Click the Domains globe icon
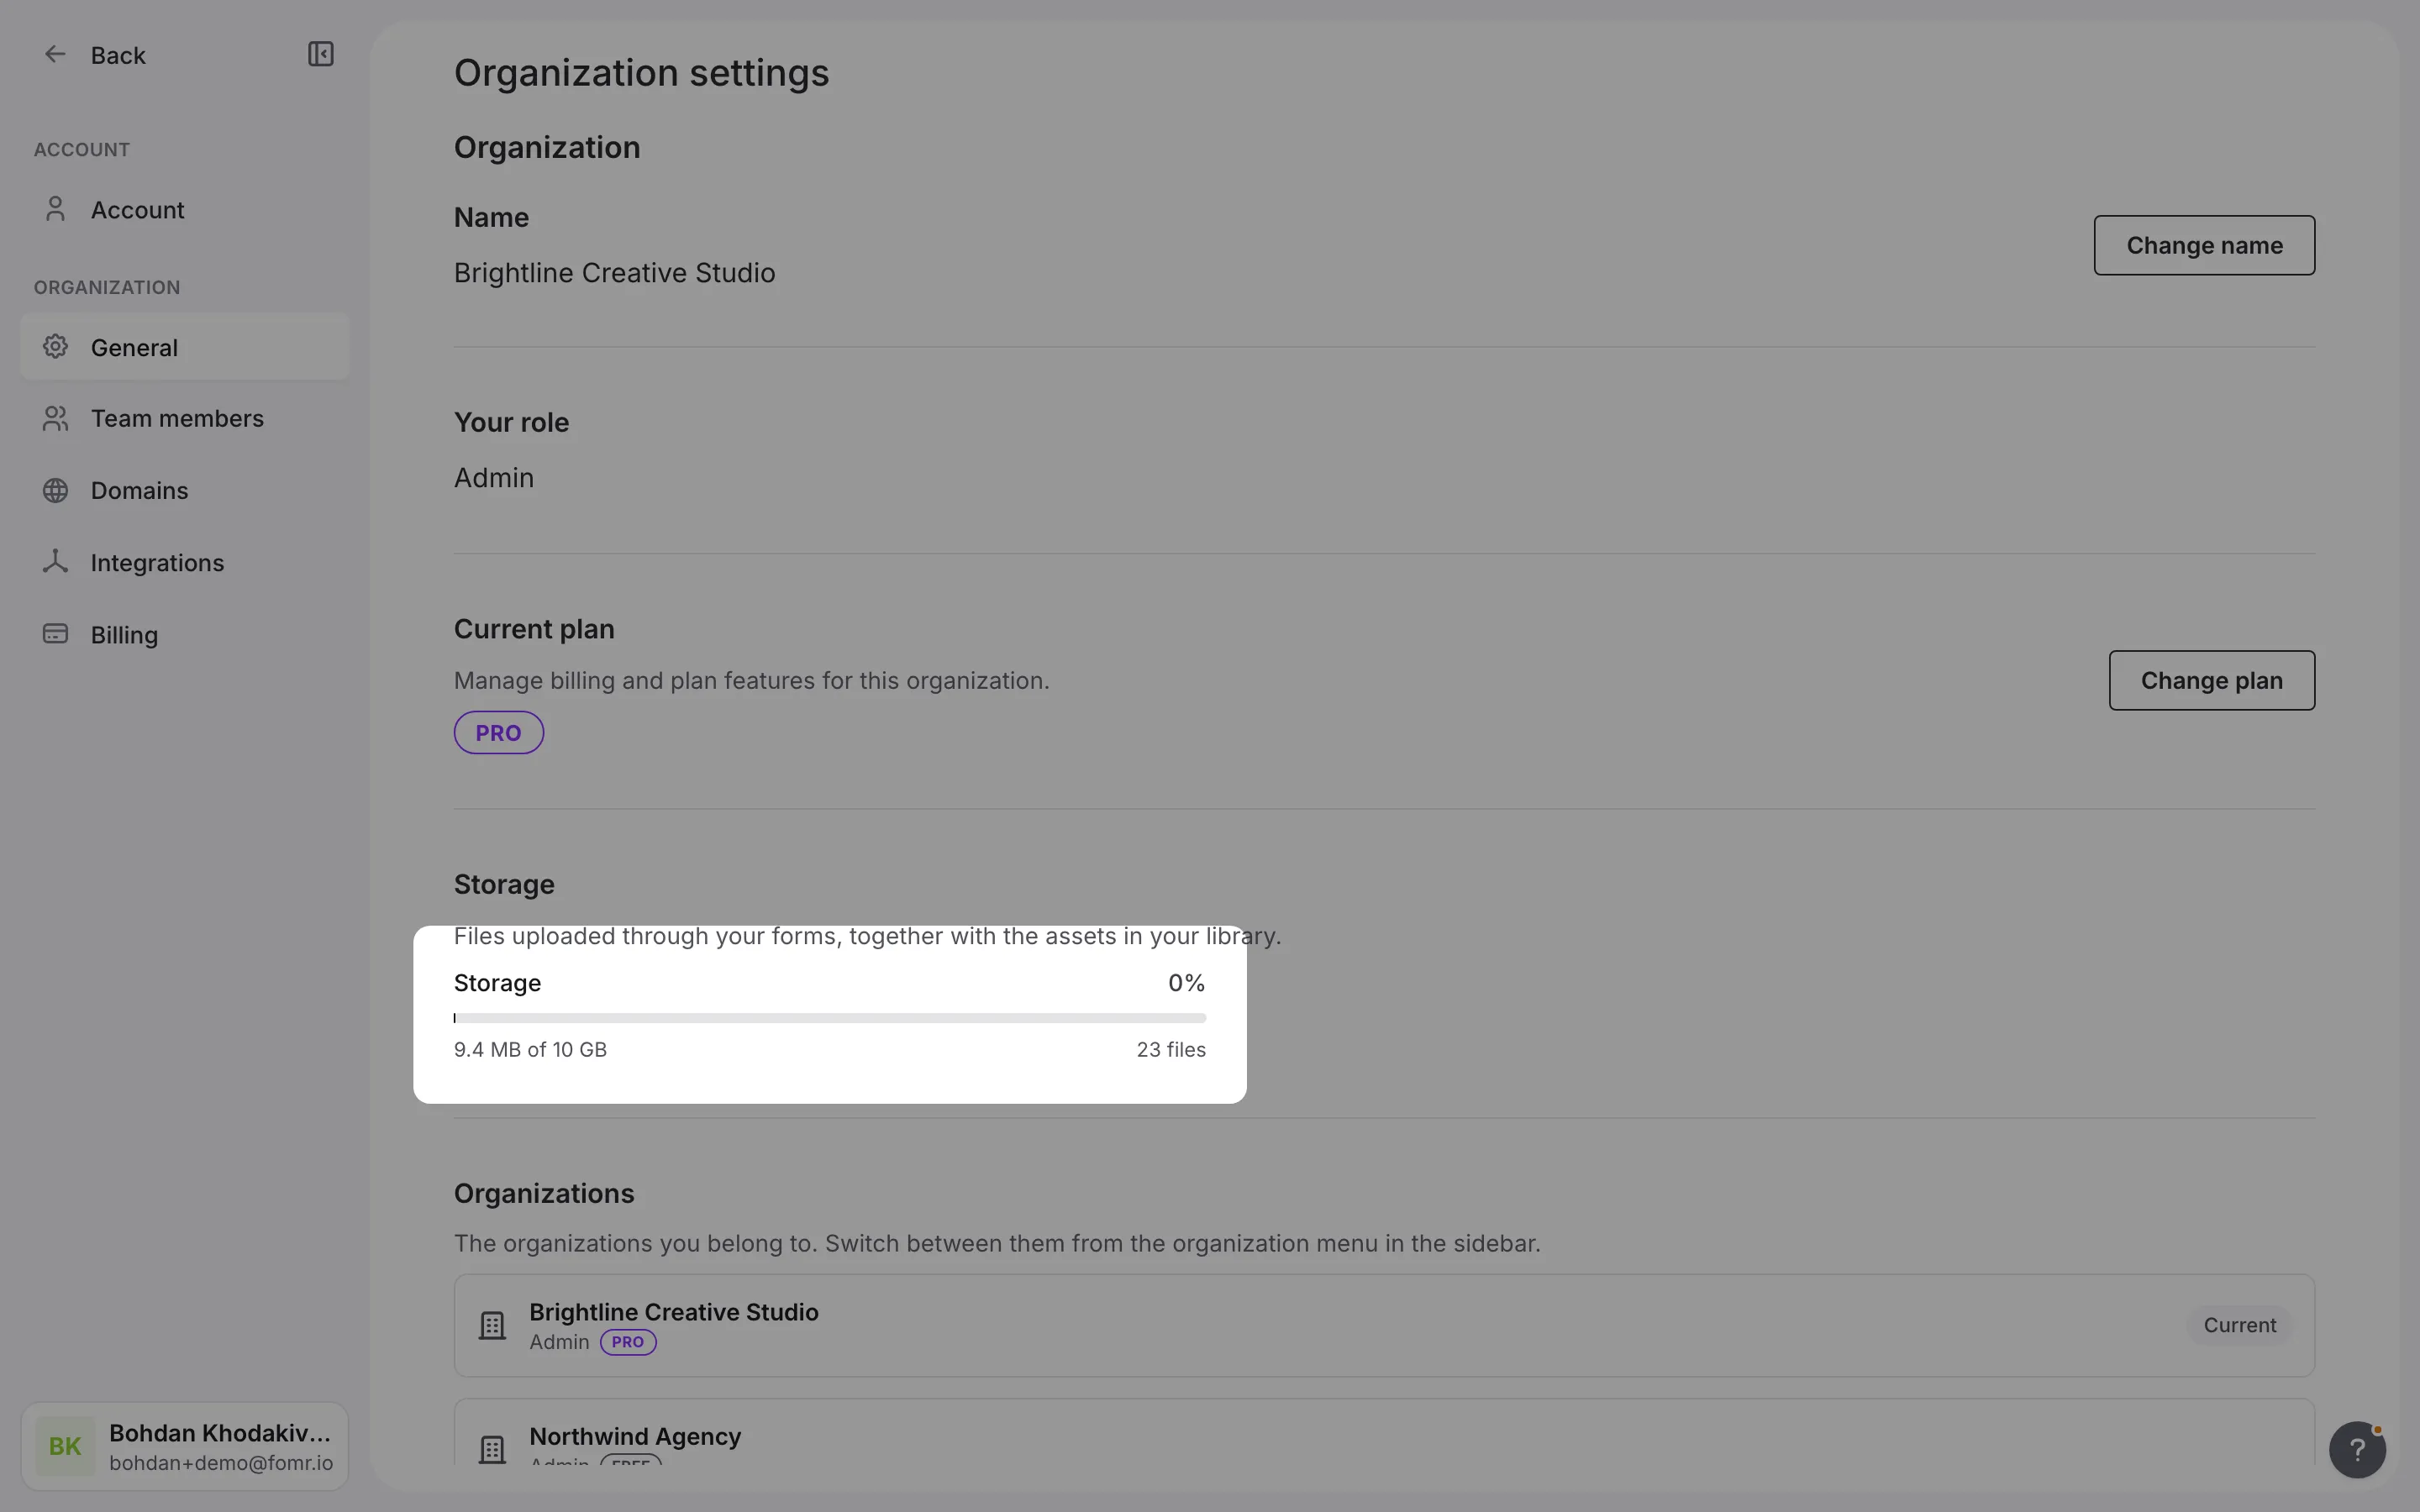The image size is (2420, 1512). click(55, 490)
